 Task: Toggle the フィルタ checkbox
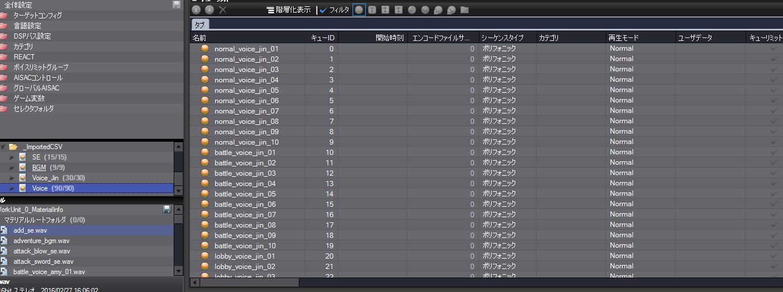point(323,10)
